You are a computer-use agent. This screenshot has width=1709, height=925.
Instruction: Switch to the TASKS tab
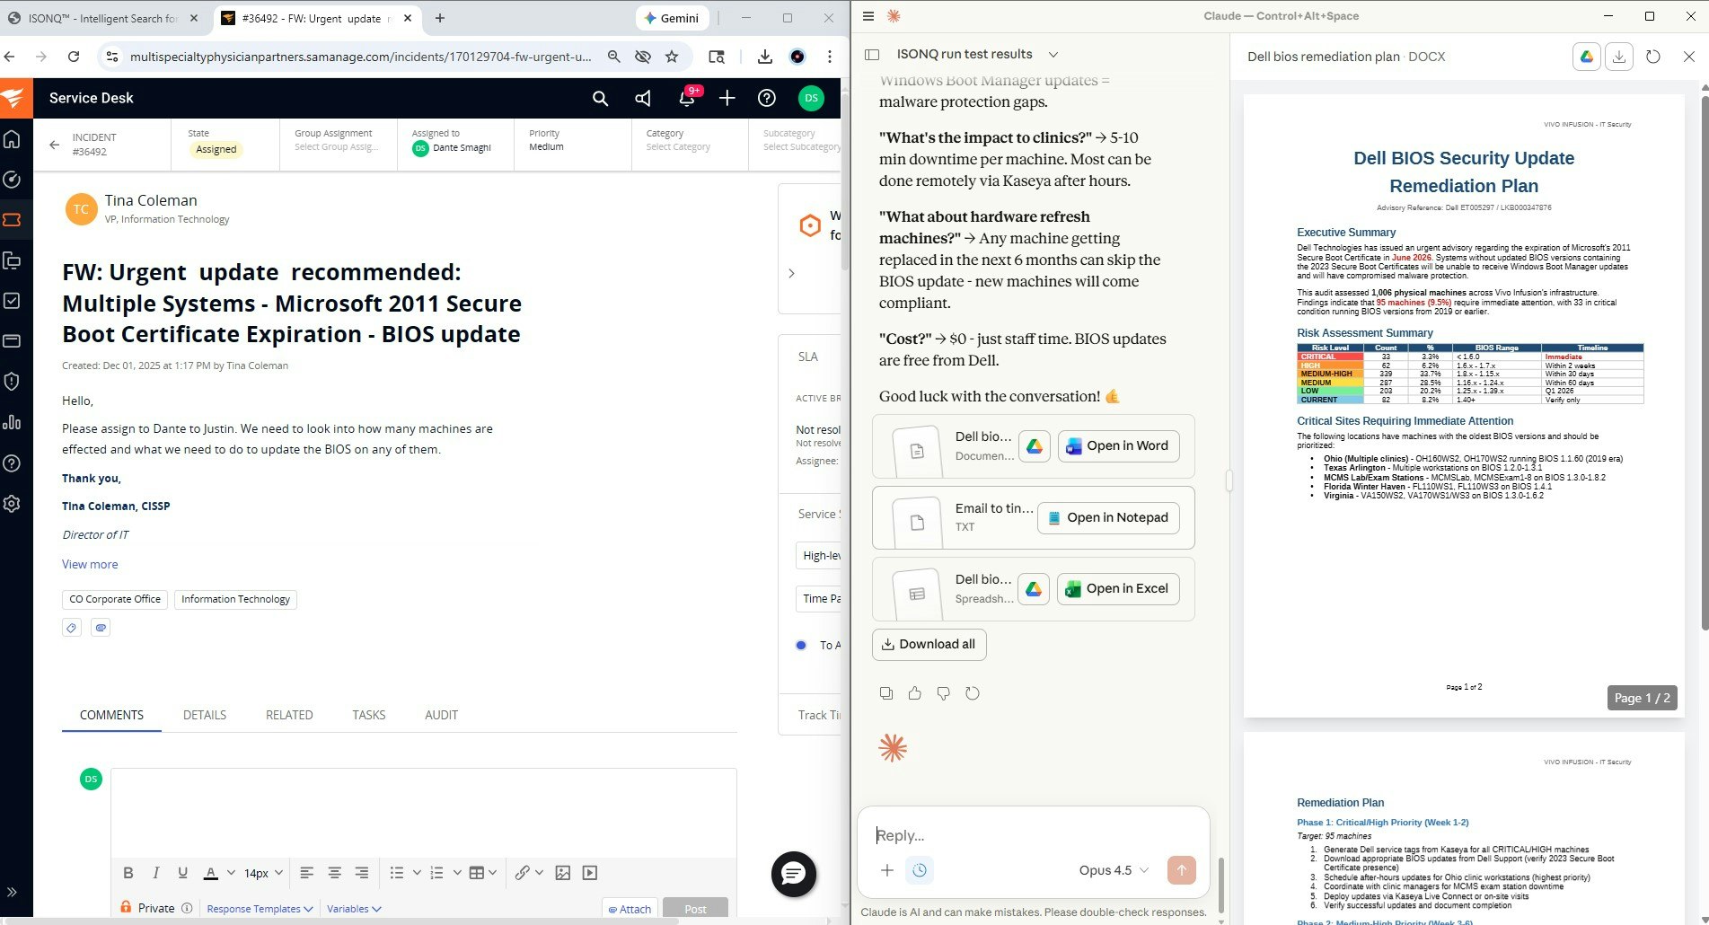(369, 715)
